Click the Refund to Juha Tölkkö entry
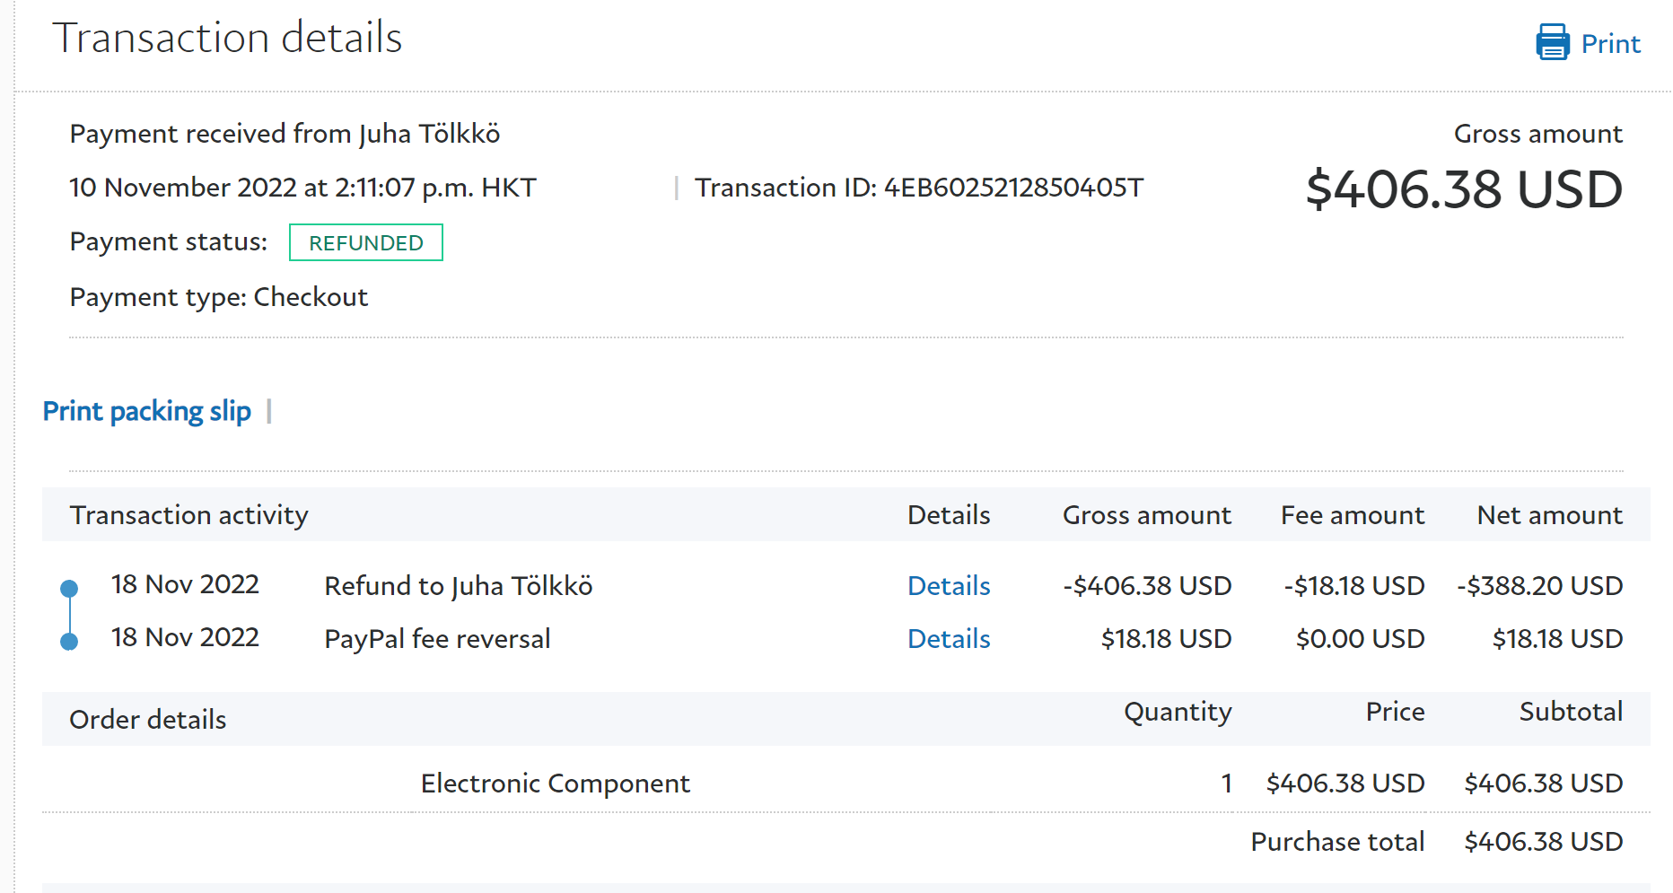Image resolution: width=1673 pixels, height=893 pixels. click(x=459, y=586)
